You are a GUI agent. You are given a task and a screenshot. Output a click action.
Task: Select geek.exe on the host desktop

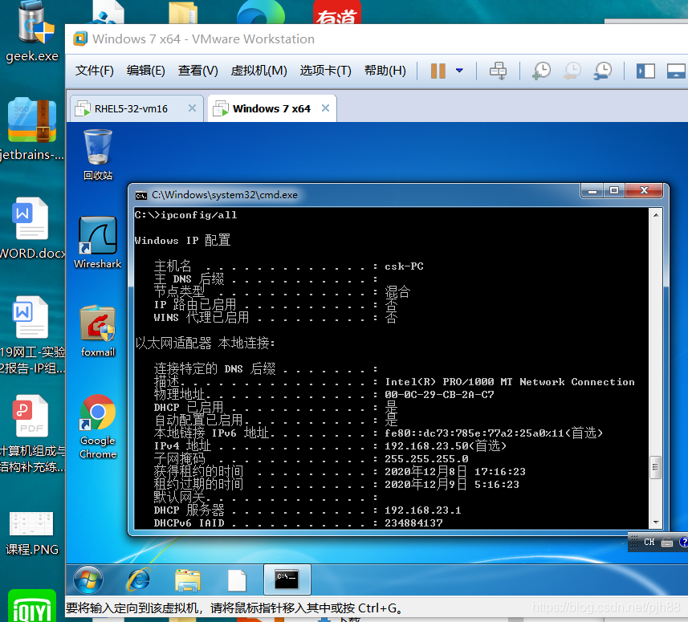tap(32, 32)
